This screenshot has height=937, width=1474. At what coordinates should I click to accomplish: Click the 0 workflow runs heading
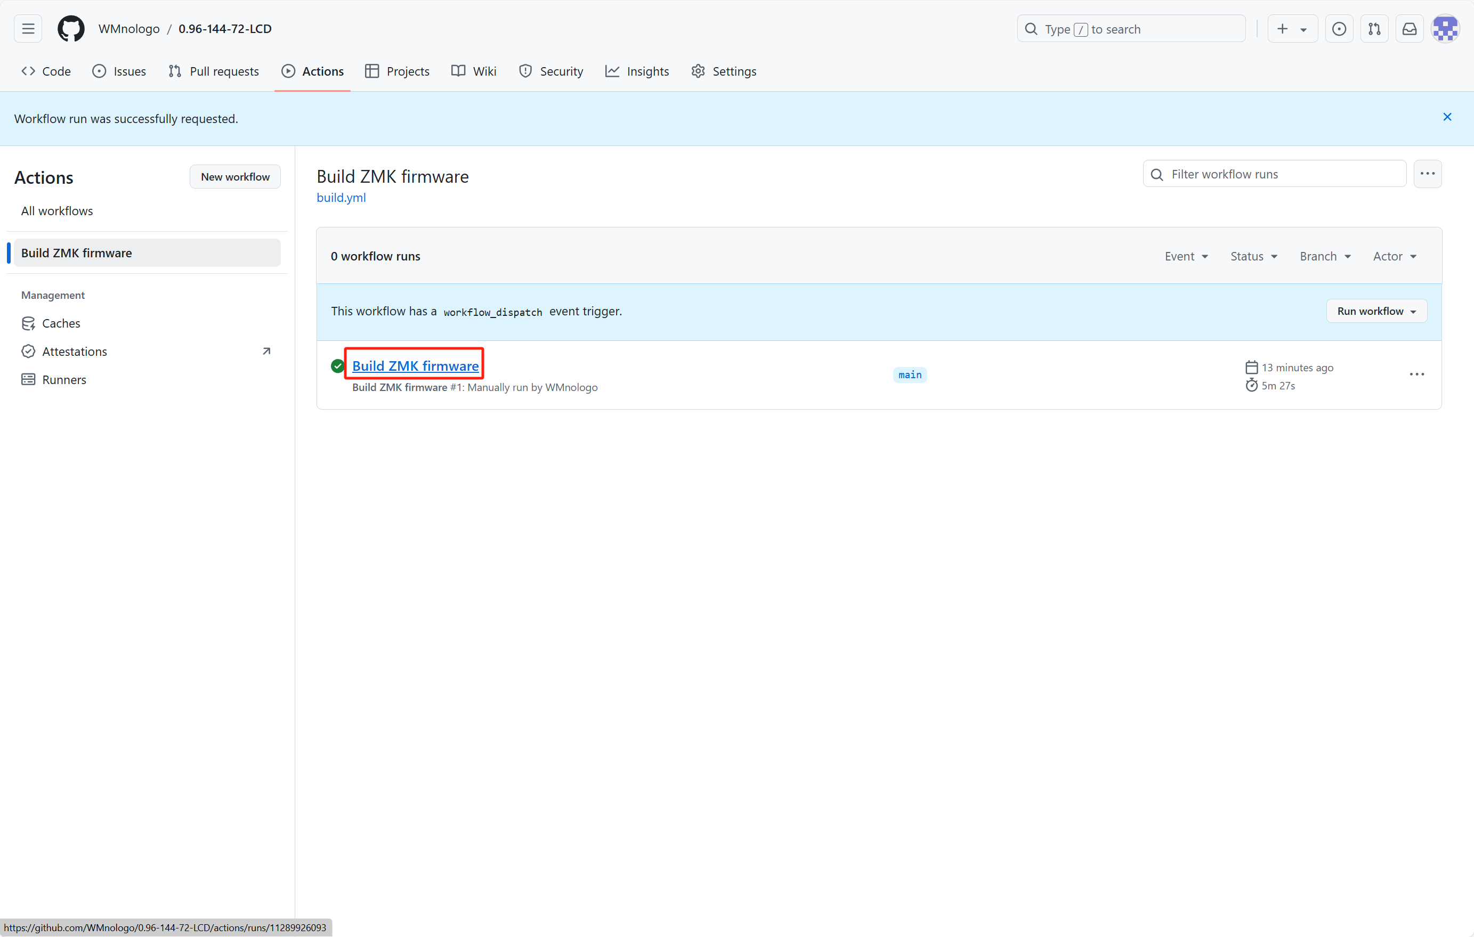(375, 256)
